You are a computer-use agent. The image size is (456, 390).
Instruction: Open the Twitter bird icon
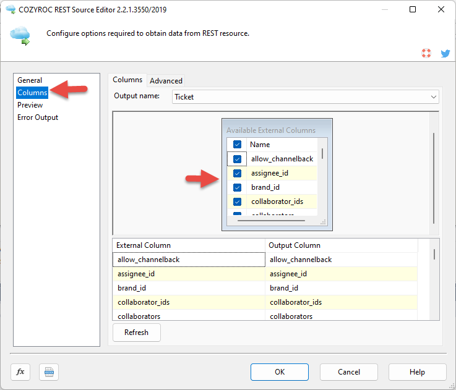tap(445, 53)
